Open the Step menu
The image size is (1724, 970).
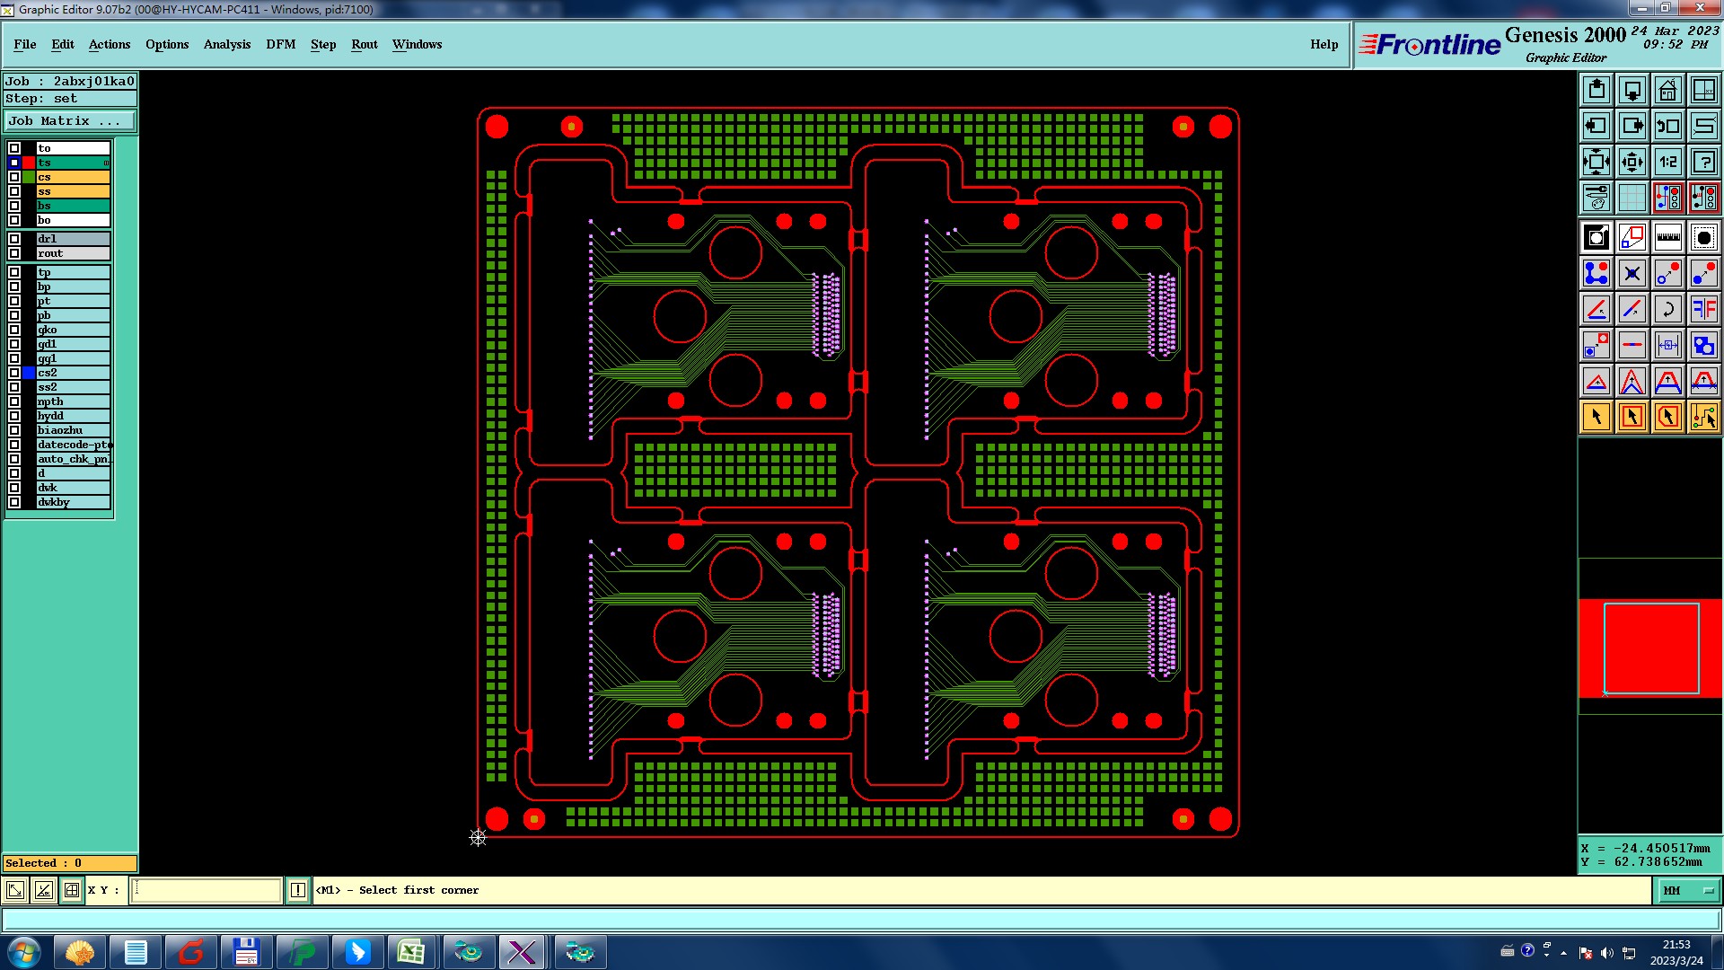(322, 44)
